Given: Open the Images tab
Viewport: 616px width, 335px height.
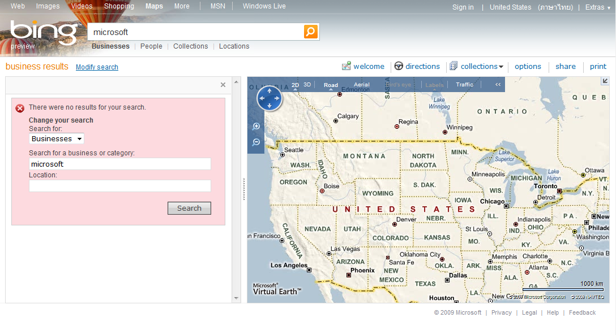Looking at the screenshot, I should pos(48,6).
